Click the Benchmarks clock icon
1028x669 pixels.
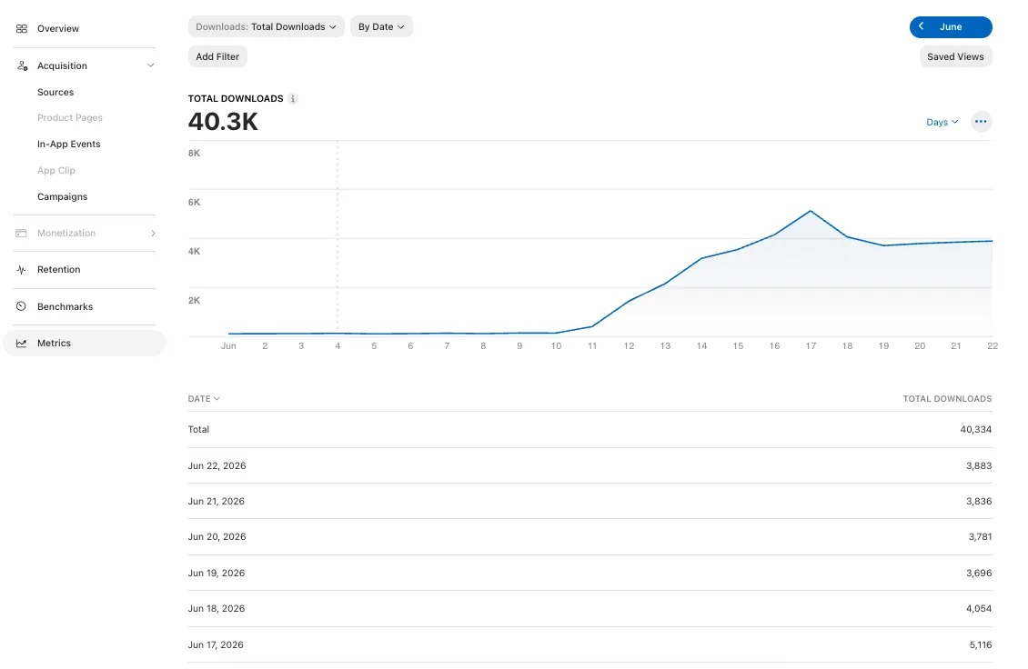coord(22,306)
